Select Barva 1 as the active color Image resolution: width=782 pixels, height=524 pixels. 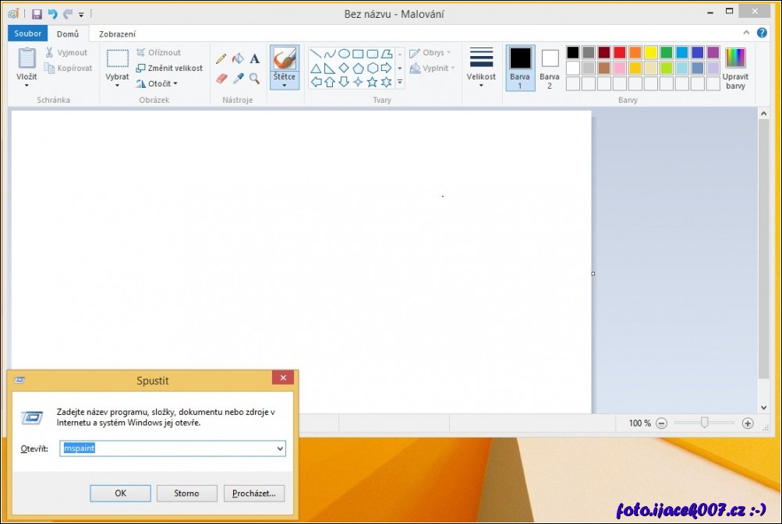click(520, 68)
